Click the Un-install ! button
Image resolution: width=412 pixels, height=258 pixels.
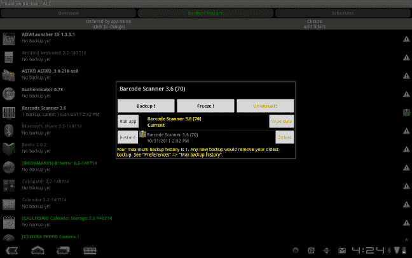pos(265,106)
